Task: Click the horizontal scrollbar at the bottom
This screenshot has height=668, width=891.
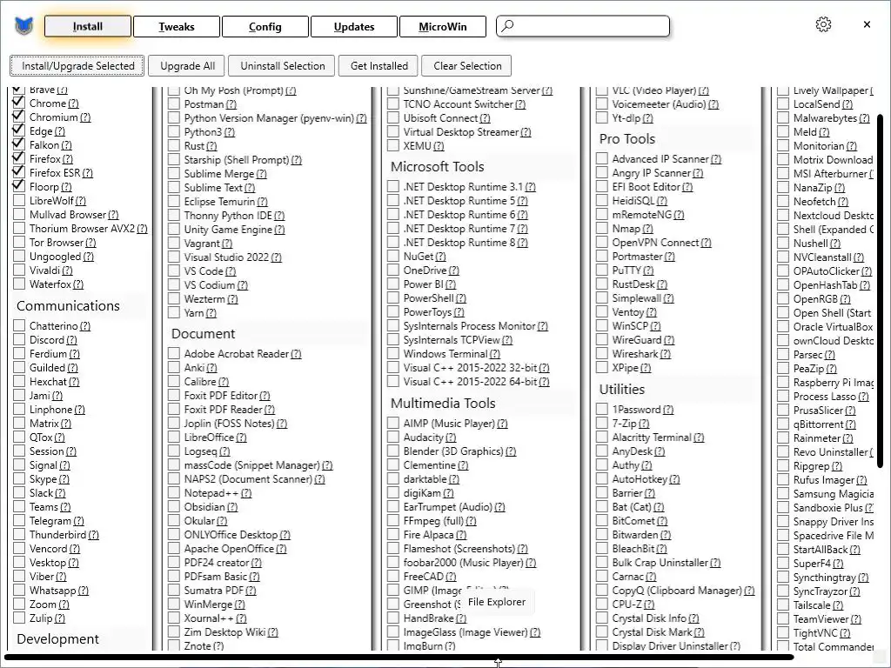Action: pos(398,658)
